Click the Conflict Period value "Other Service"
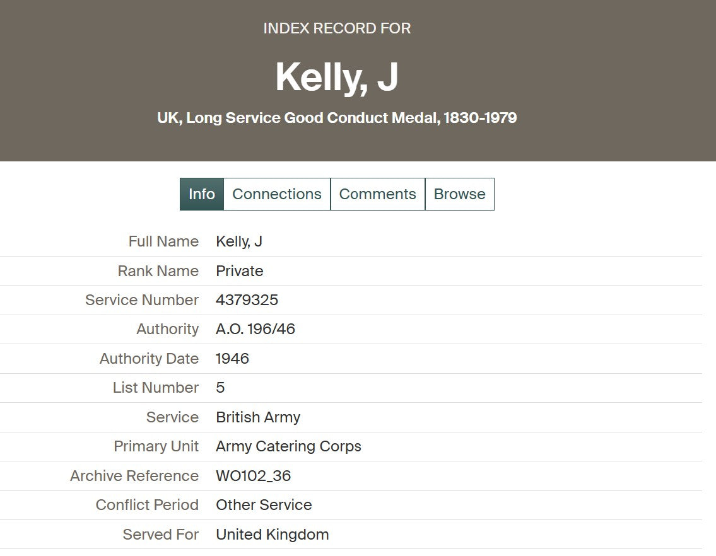Image resolution: width=716 pixels, height=556 pixels. tap(264, 505)
